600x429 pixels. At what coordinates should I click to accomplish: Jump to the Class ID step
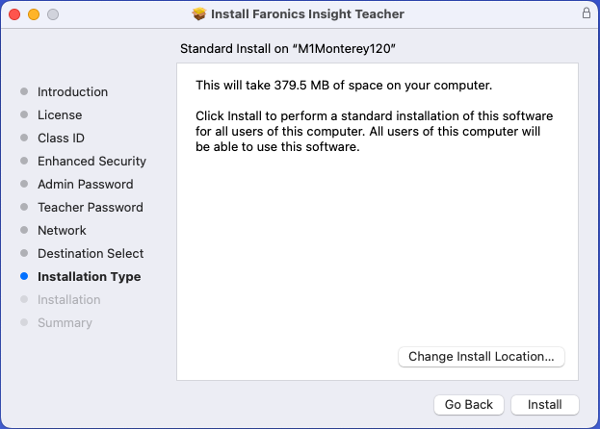click(x=61, y=139)
